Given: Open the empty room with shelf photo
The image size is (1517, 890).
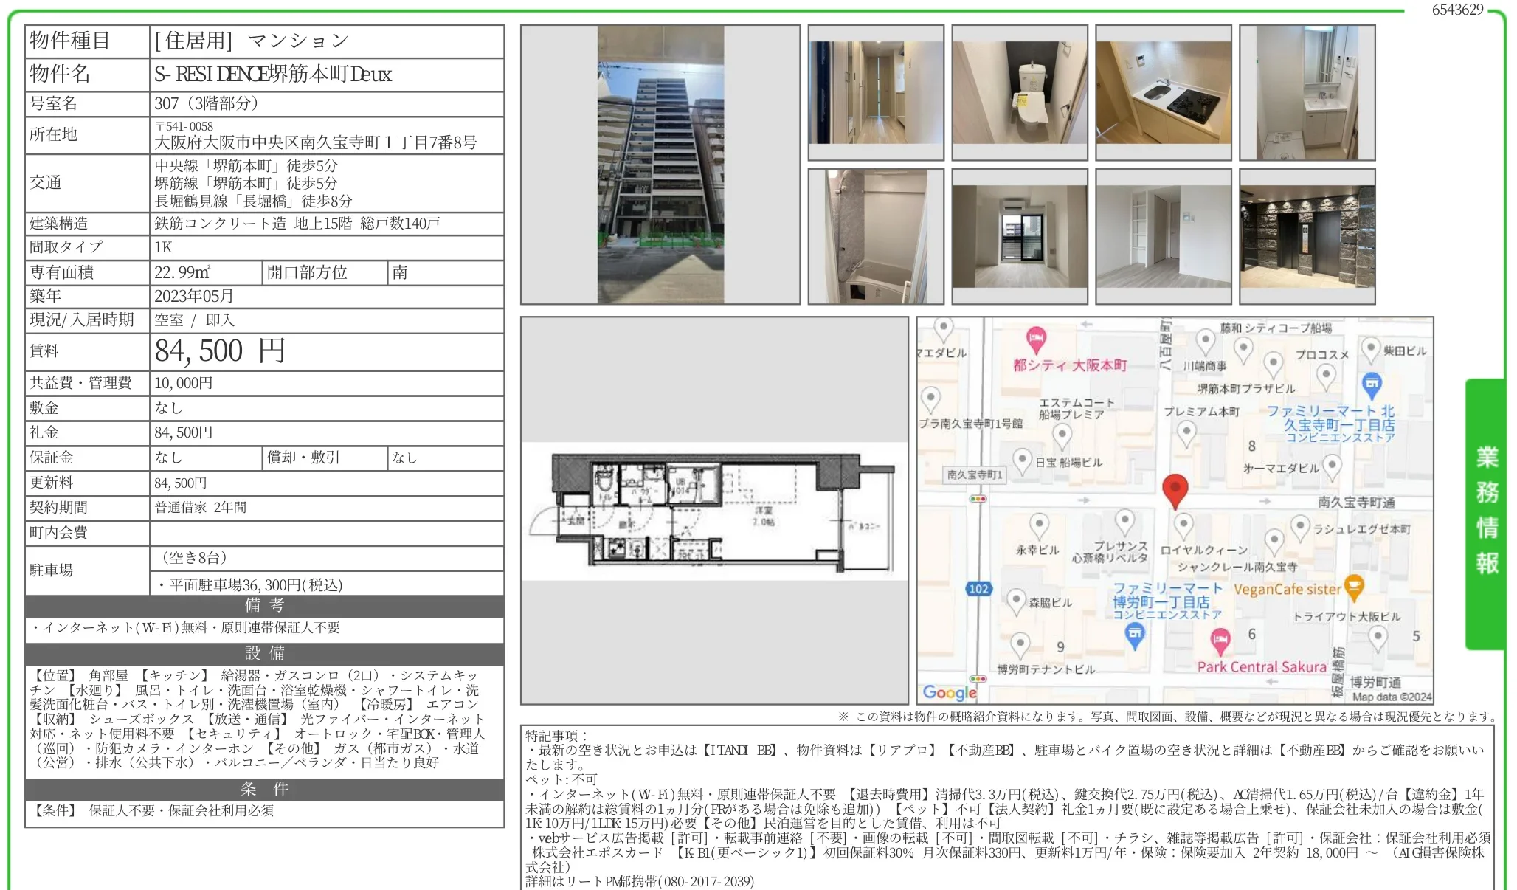Looking at the screenshot, I should click(1164, 236).
